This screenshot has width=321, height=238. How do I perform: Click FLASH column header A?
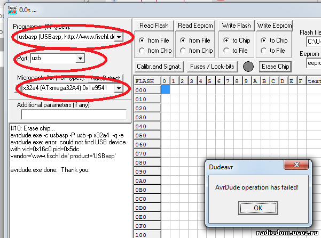pos(256,81)
